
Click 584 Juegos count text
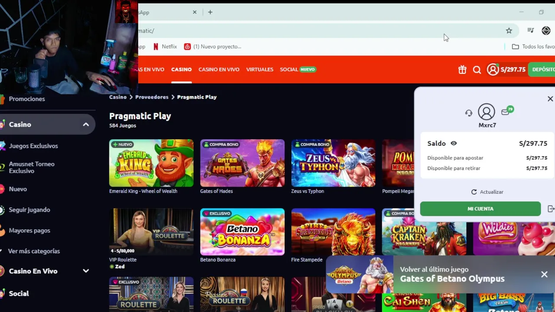(x=123, y=126)
